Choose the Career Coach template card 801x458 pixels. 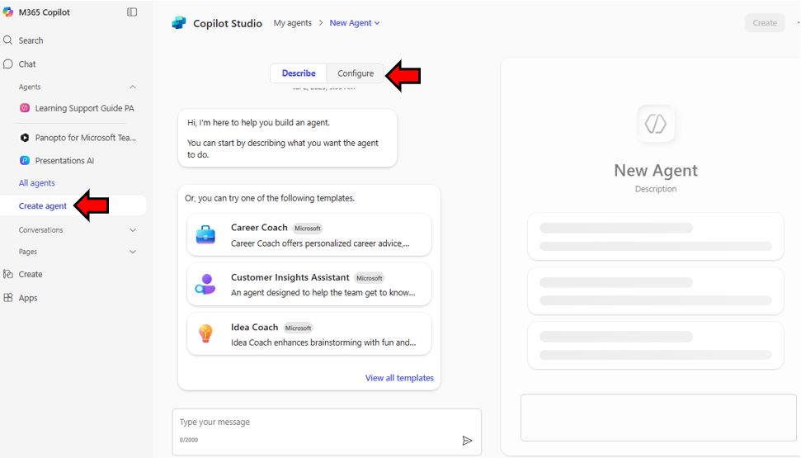pos(309,235)
